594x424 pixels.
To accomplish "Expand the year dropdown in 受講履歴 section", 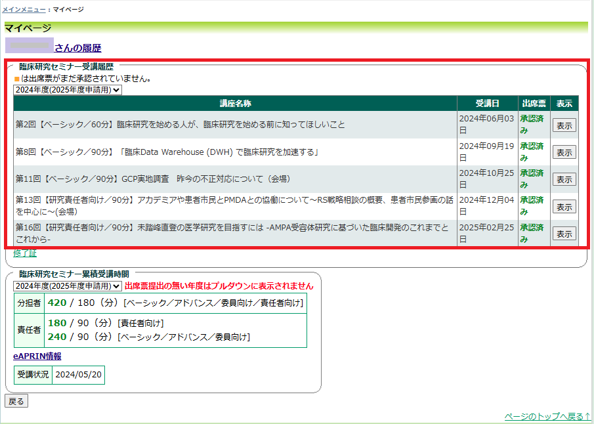I will [68, 89].
